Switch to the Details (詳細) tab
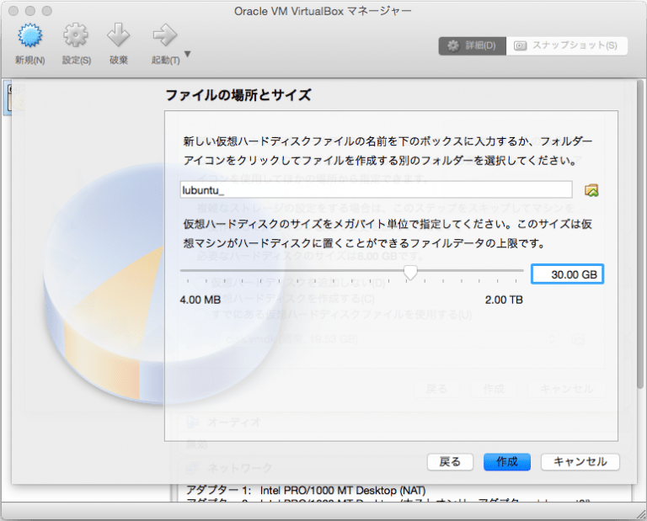The width and height of the screenshot is (647, 521). (x=473, y=45)
